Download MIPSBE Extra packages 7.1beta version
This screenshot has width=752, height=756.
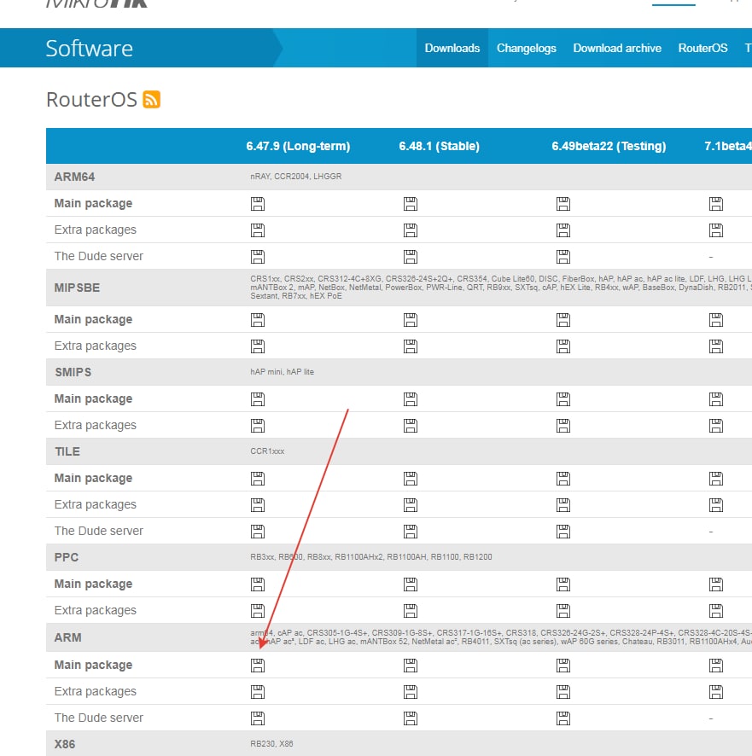coord(716,346)
